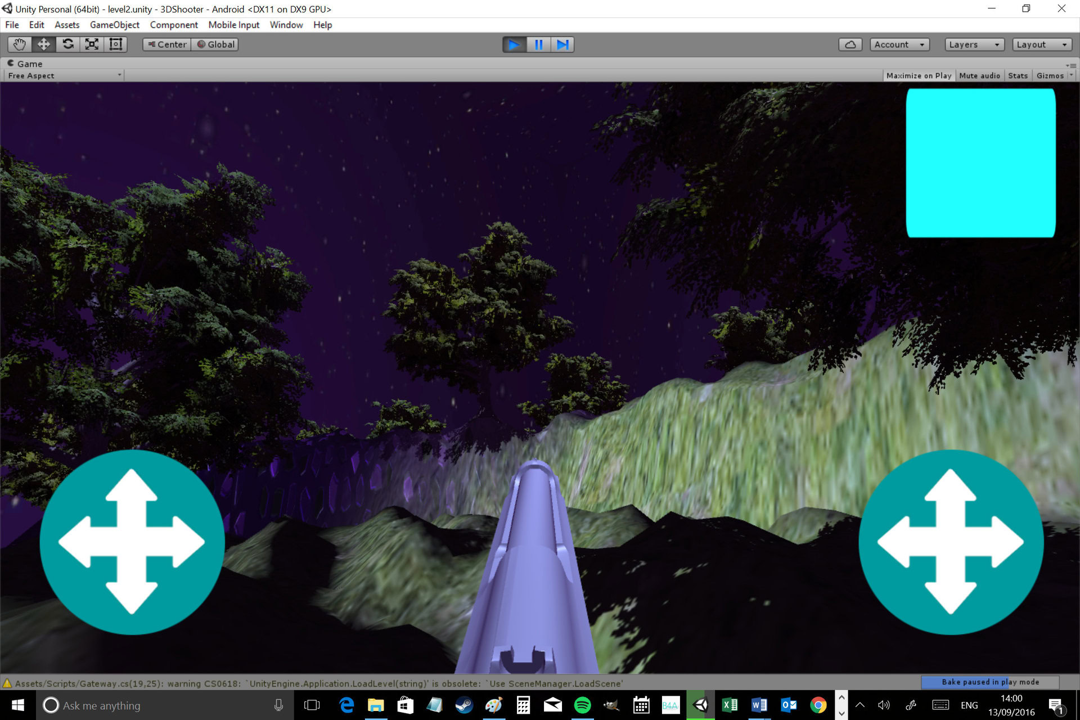The image size is (1080, 720).
Task: Open the Account dropdown
Action: pyautogui.click(x=899, y=44)
